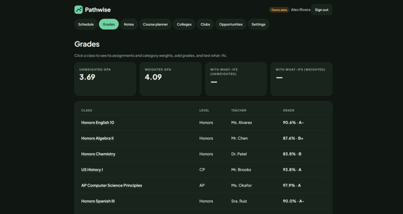Click the AP level in Computer Science row

click(x=202, y=185)
